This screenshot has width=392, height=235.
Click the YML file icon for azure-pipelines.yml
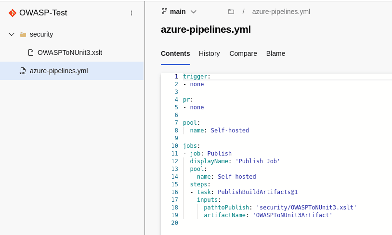pyautogui.click(x=23, y=71)
